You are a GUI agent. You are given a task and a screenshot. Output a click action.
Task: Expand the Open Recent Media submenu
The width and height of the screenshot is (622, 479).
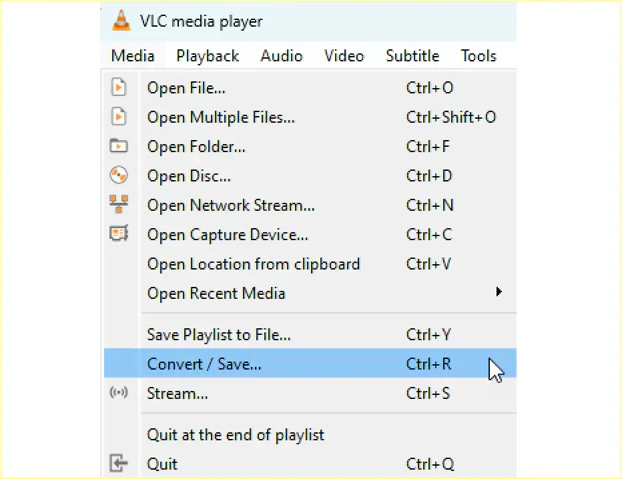point(498,292)
